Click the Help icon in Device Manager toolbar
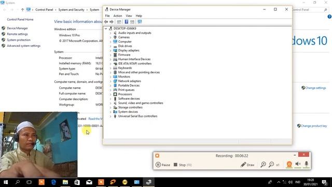332x187 pixels. [x=127, y=22]
